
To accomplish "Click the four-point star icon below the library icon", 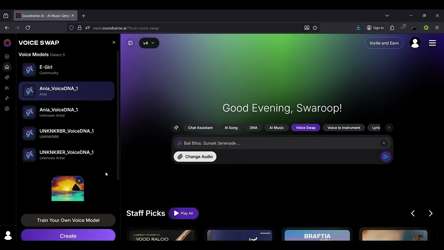I will pos(7,98).
